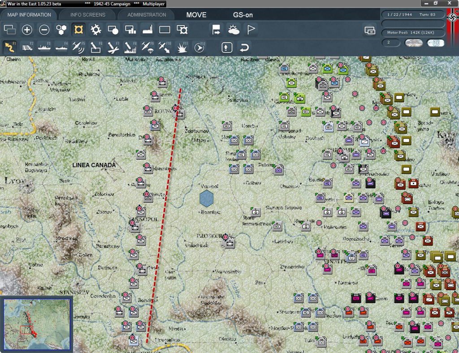Click the rectangle with circle icon
This screenshot has height=353, width=459.
[x=113, y=30]
